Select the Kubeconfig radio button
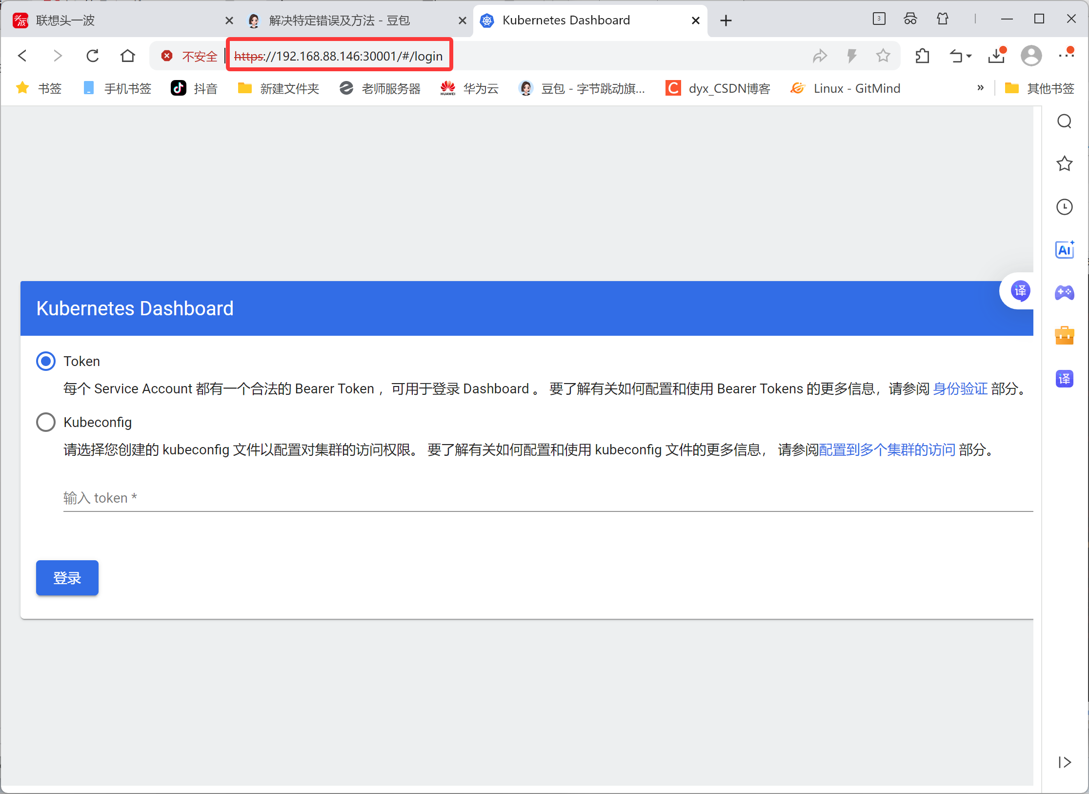 click(46, 422)
